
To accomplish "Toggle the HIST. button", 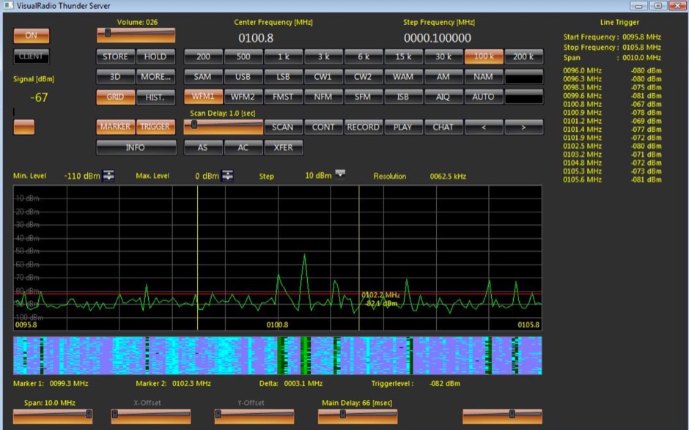I will (x=155, y=97).
